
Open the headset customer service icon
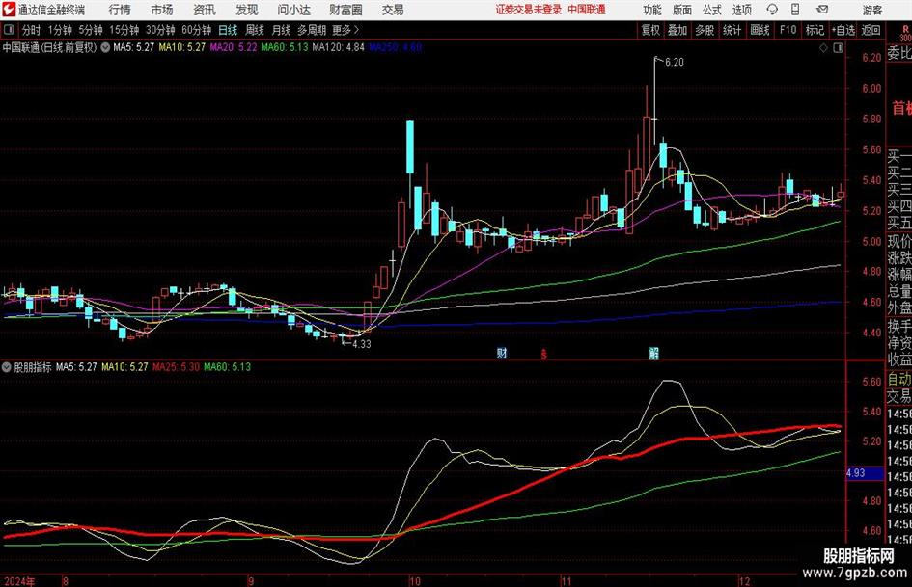click(x=772, y=10)
